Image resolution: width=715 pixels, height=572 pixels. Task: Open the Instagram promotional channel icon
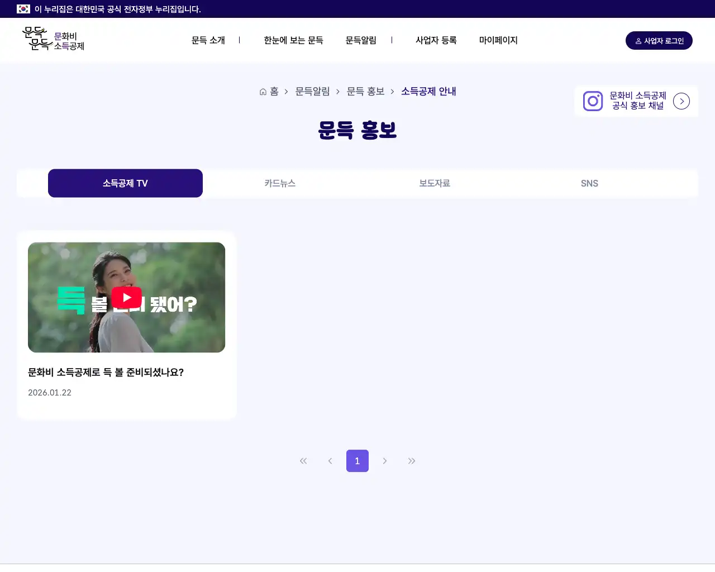(593, 101)
